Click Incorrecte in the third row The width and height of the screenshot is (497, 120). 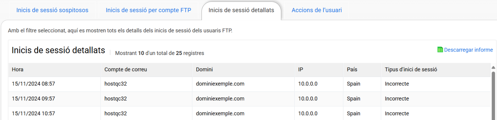(397, 113)
